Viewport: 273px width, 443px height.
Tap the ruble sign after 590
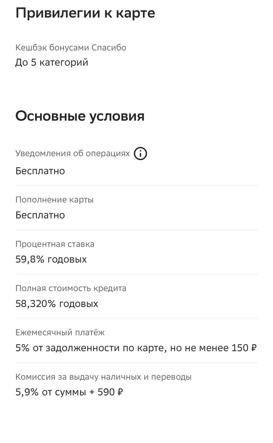coord(120,392)
